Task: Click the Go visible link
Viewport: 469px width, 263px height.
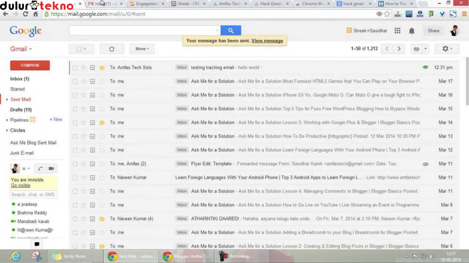Action: 21,185
